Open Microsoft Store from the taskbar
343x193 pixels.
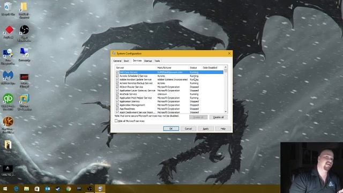(x=37, y=189)
